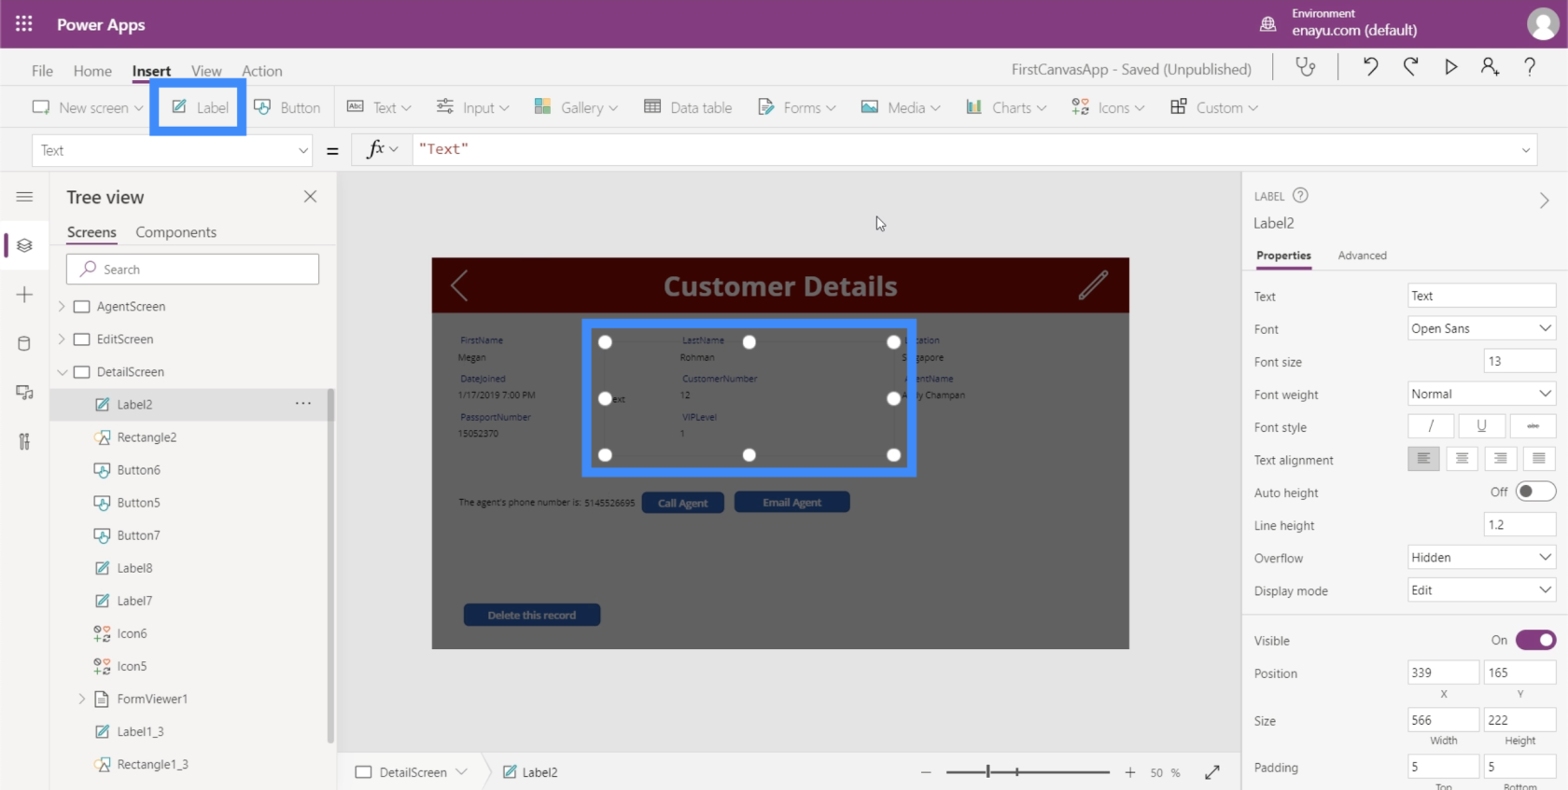Viewport: 1568px width, 790px height.
Task: Open the File menu
Action: click(42, 71)
